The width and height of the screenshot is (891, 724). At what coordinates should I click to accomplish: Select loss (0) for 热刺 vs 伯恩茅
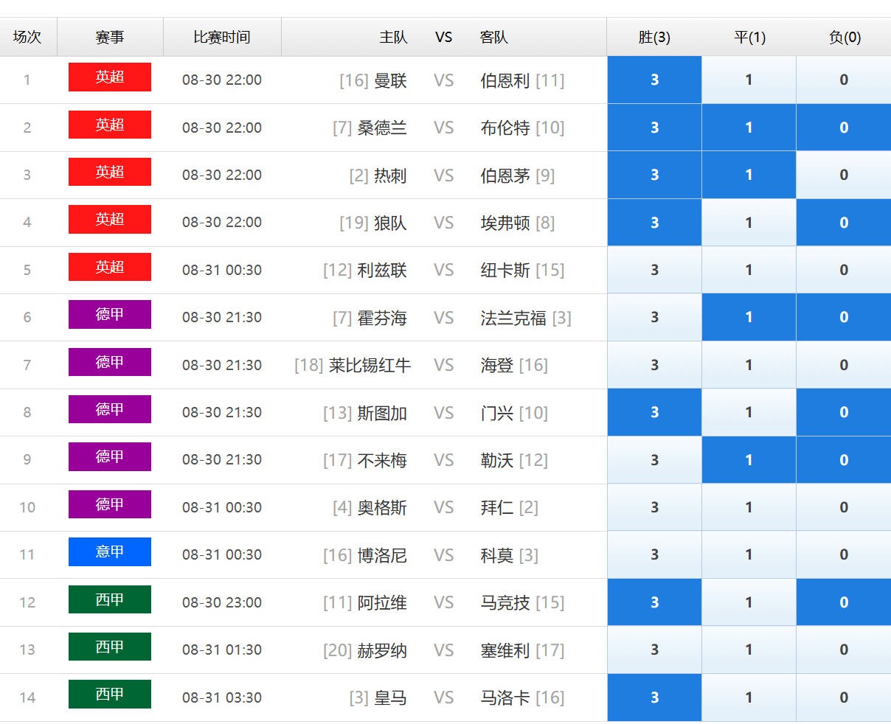[844, 175]
